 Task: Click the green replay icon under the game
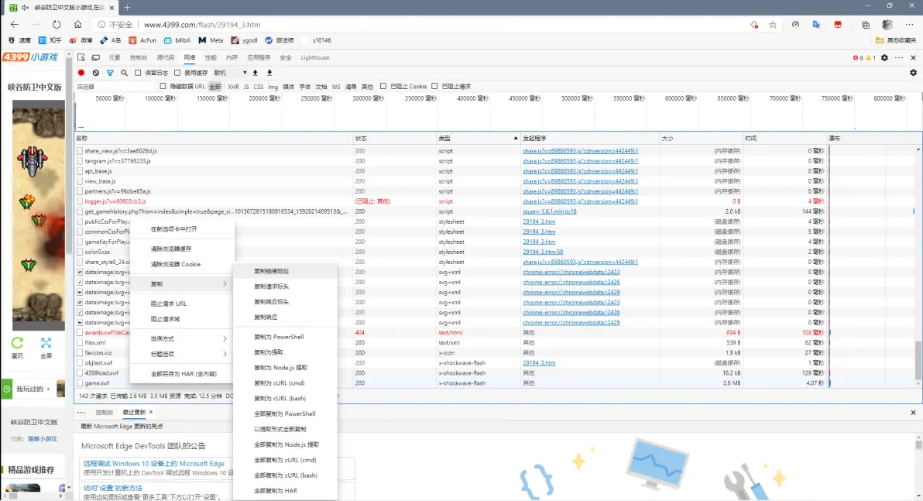point(18,342)
